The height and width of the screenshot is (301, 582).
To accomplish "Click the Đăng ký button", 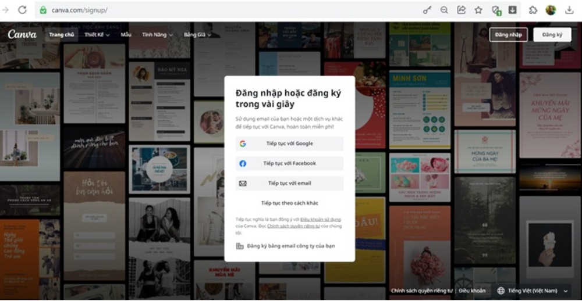I will click(x=552, y=35).
